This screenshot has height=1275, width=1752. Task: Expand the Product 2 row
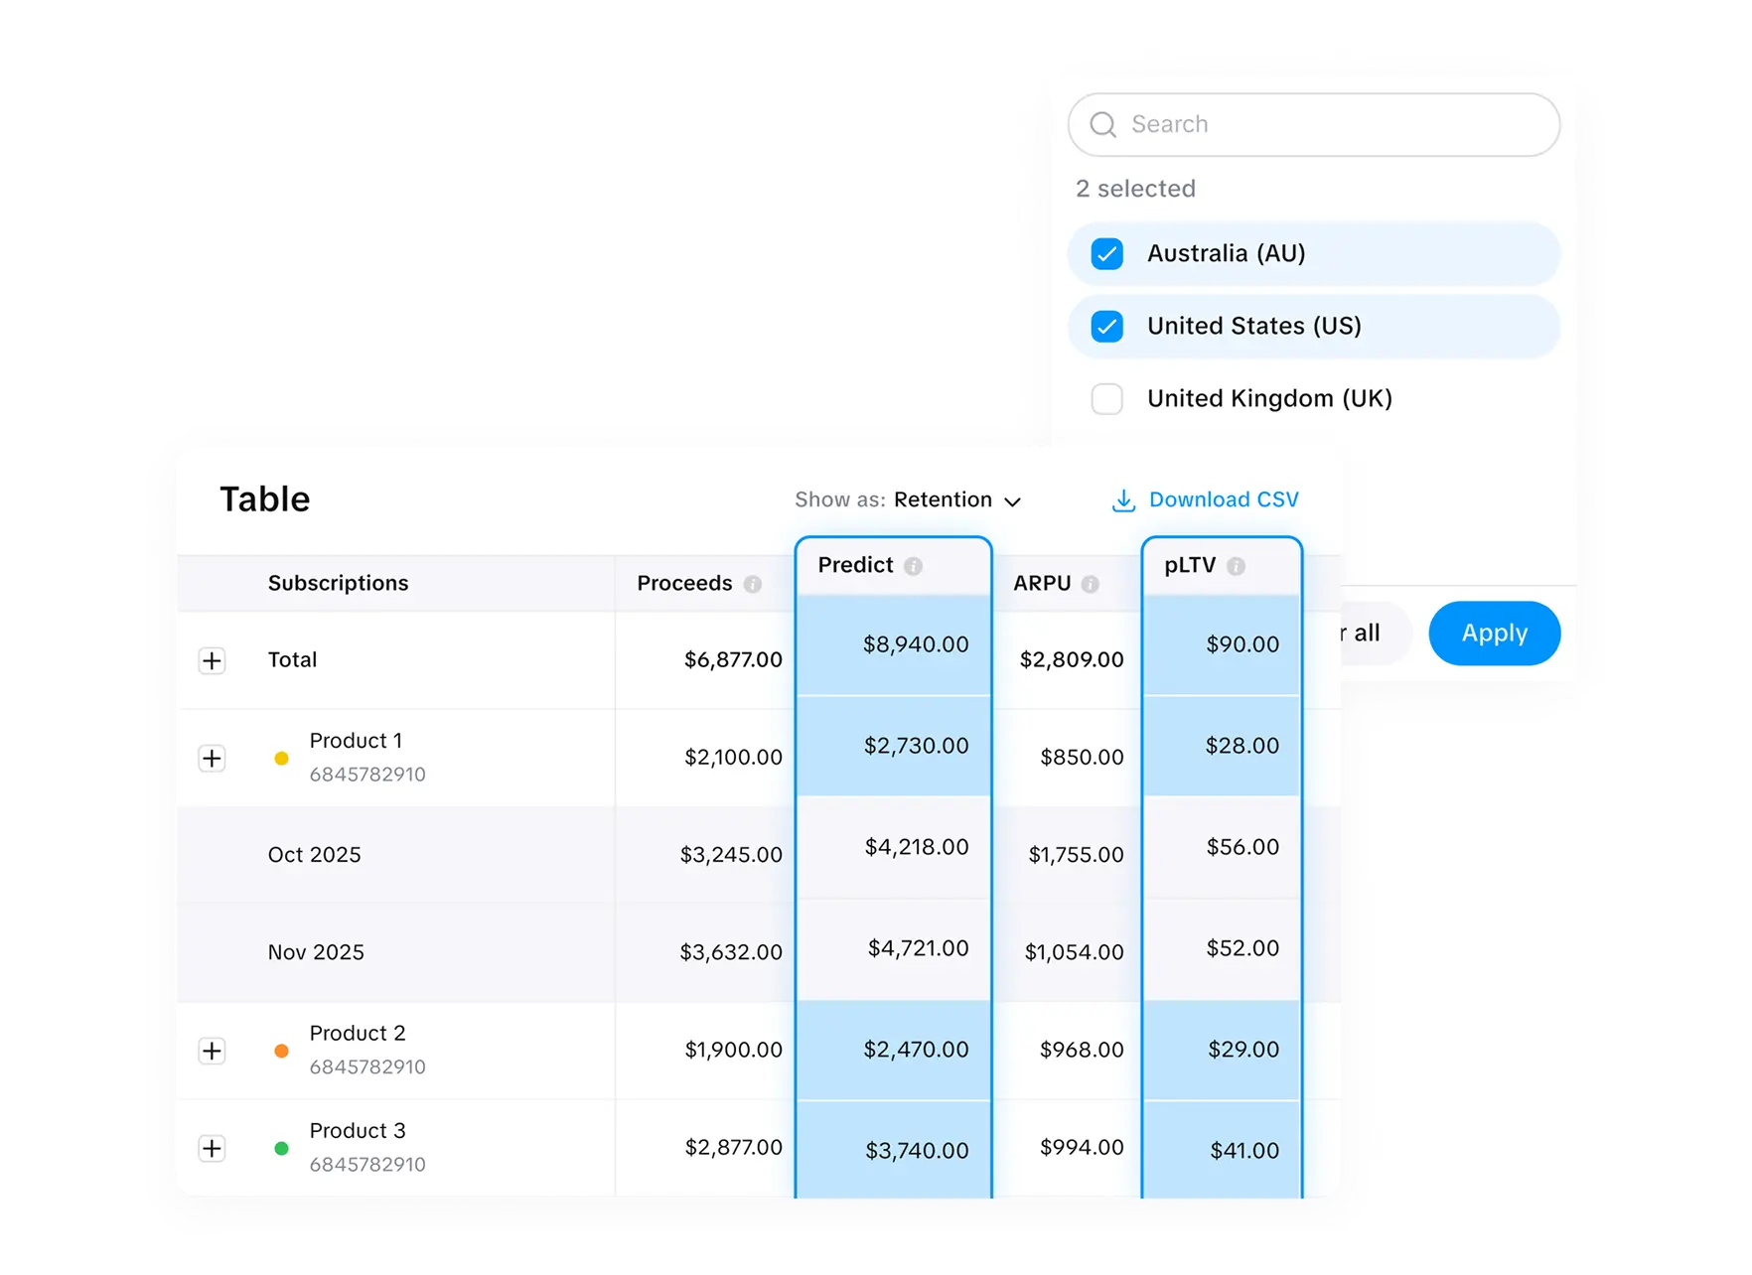tap(212, 1051)
